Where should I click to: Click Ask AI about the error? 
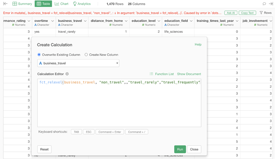click(231, 13)
